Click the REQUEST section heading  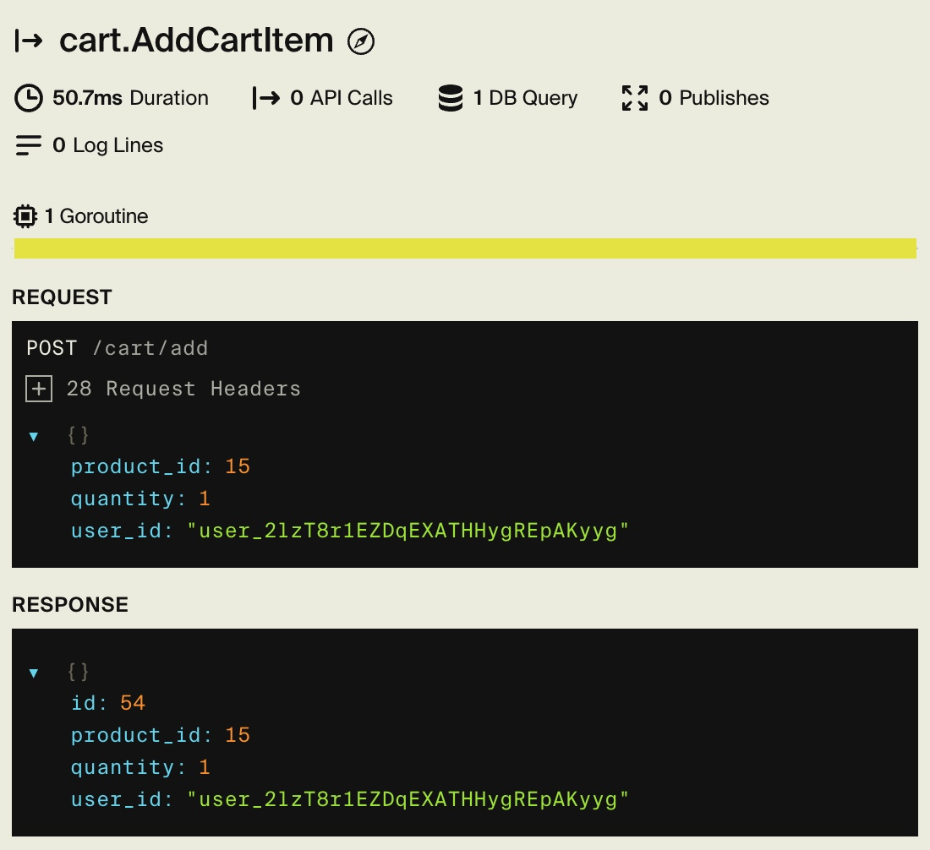click(62, 297)
